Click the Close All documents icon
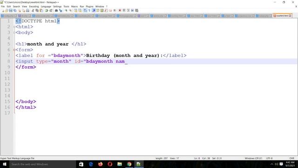This screenshot has width=298, height=168. [x=23, y=10]
